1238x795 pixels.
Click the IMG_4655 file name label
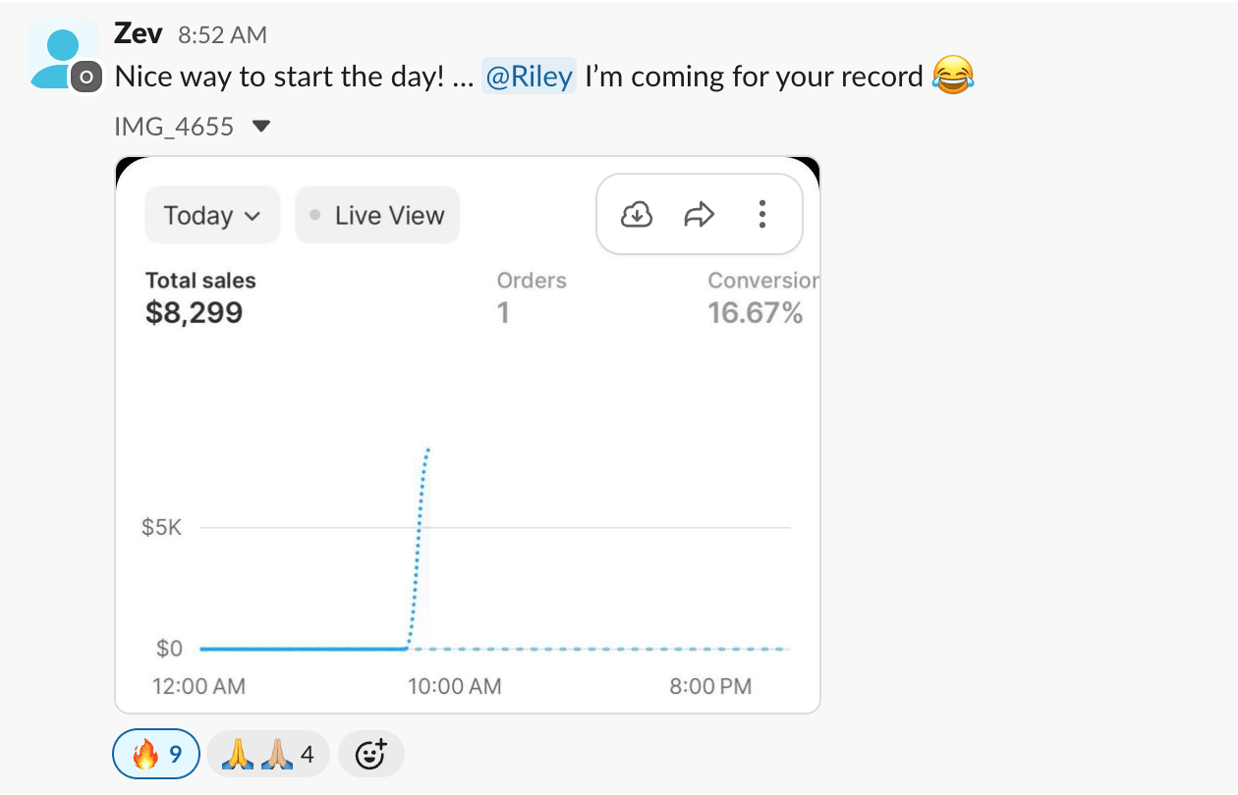click(174, 127)
